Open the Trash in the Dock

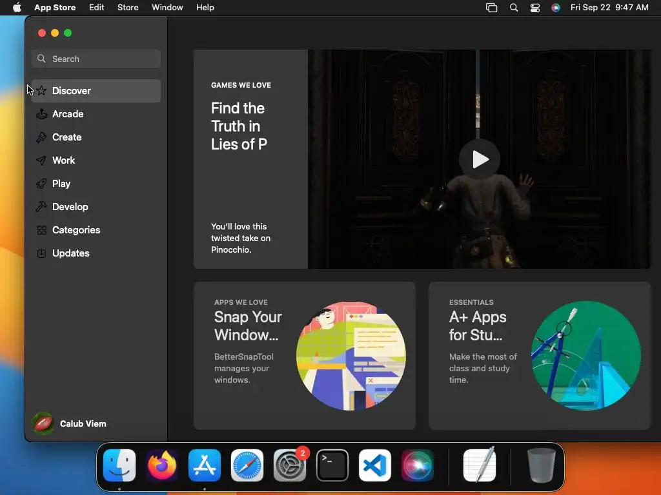click(x=542, y=465)
